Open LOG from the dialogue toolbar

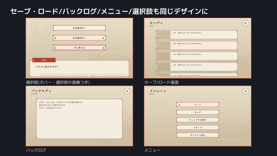coord(87,76)
